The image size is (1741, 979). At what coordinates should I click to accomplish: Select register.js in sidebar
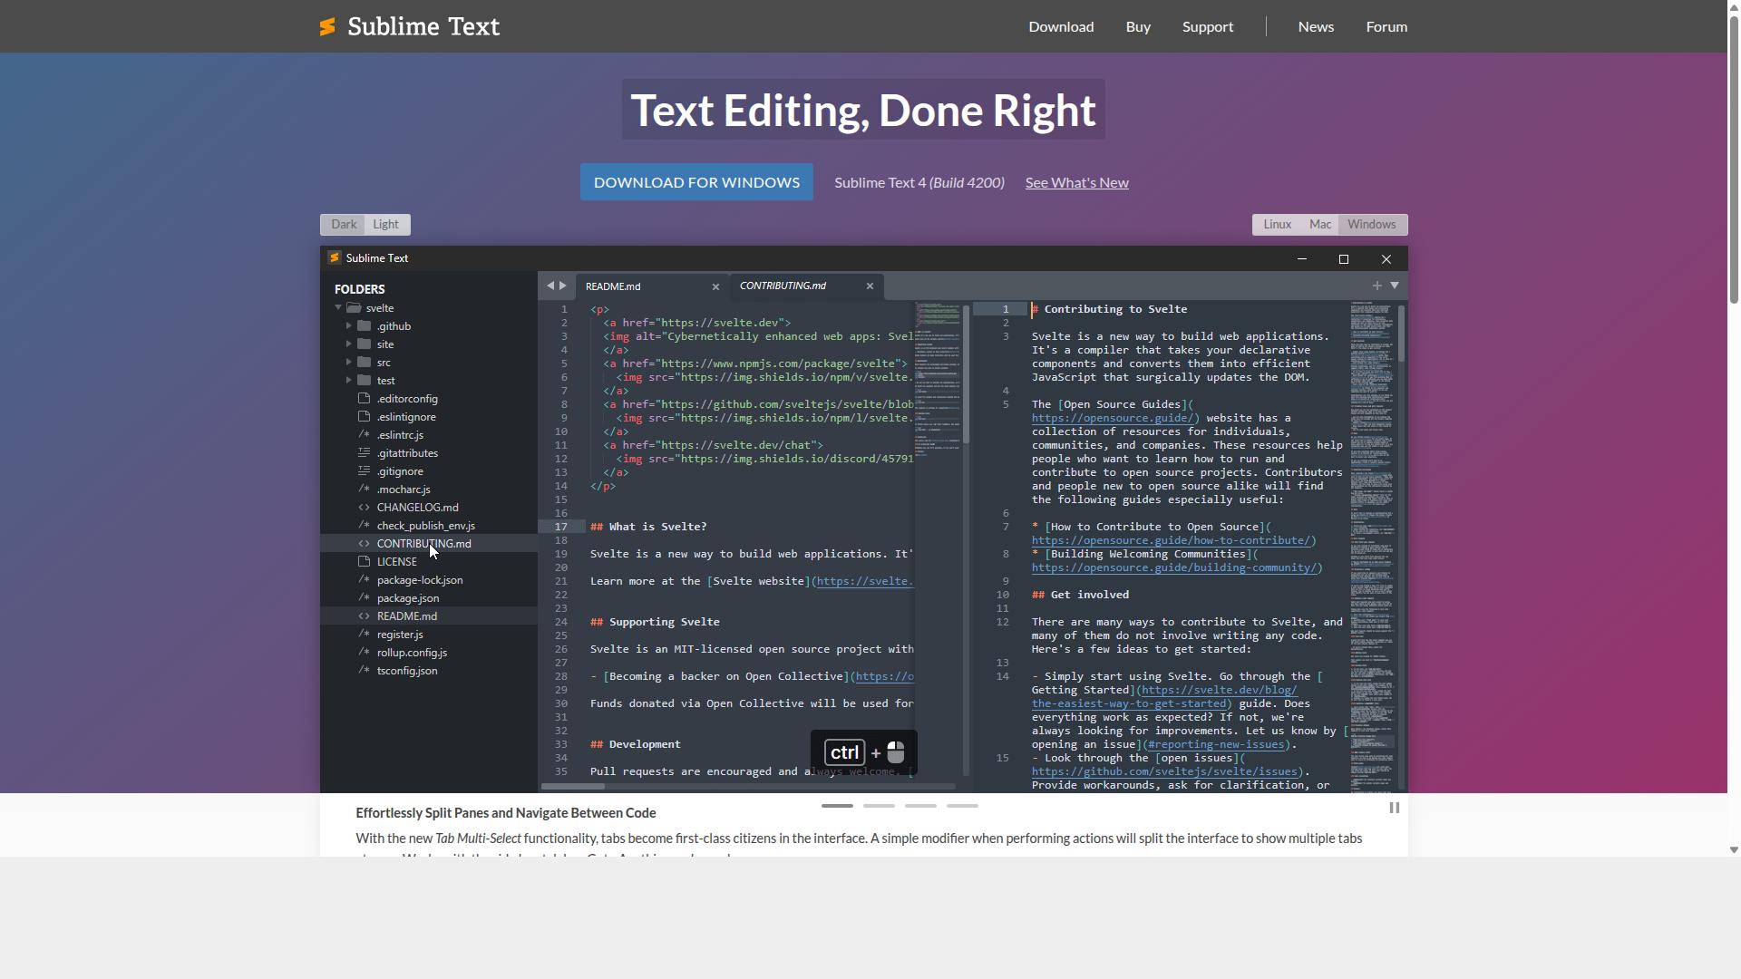400,635
